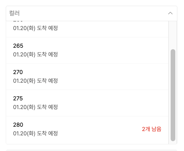Select size 270 option
This screenshot has height=151, width=184.
point(87,76)
